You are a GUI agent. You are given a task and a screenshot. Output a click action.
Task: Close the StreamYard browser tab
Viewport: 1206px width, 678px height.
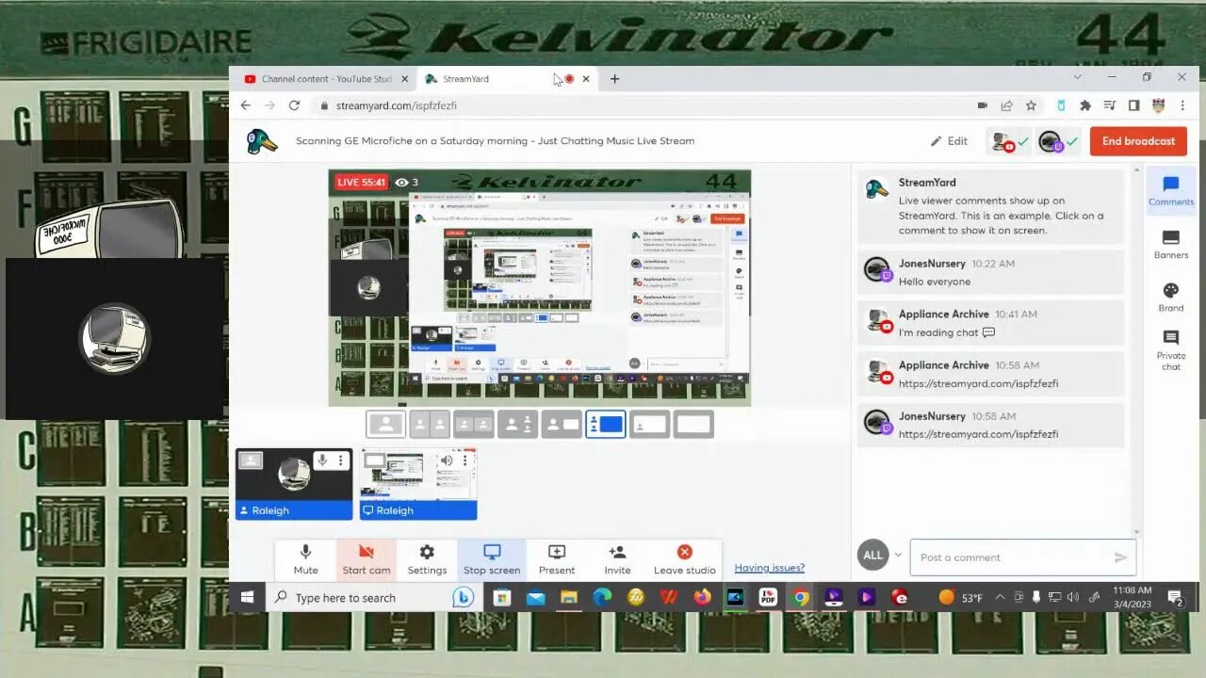pyautogui.click(x=586, y=79)
